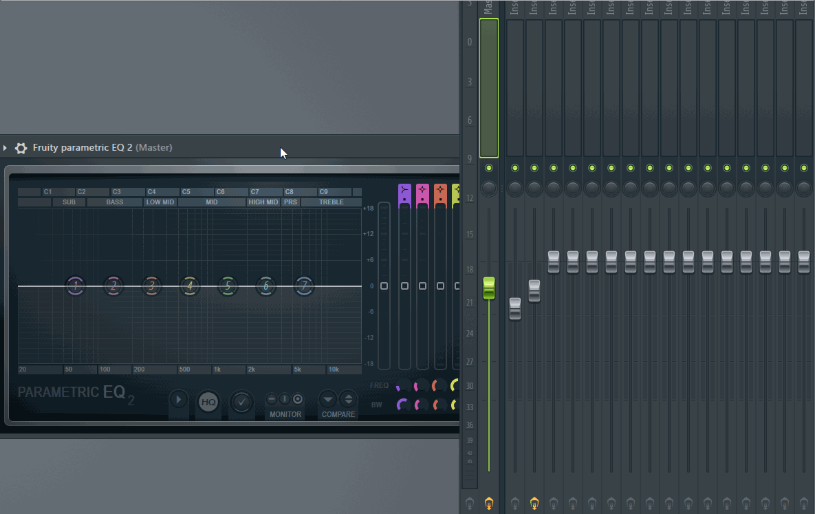Screen dimensions: 815x514
Task: Click the first insert track's peak meter
Action: [x=515, y=88]
